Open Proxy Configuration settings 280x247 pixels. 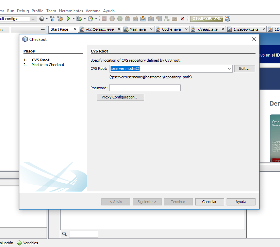point(120,97)
